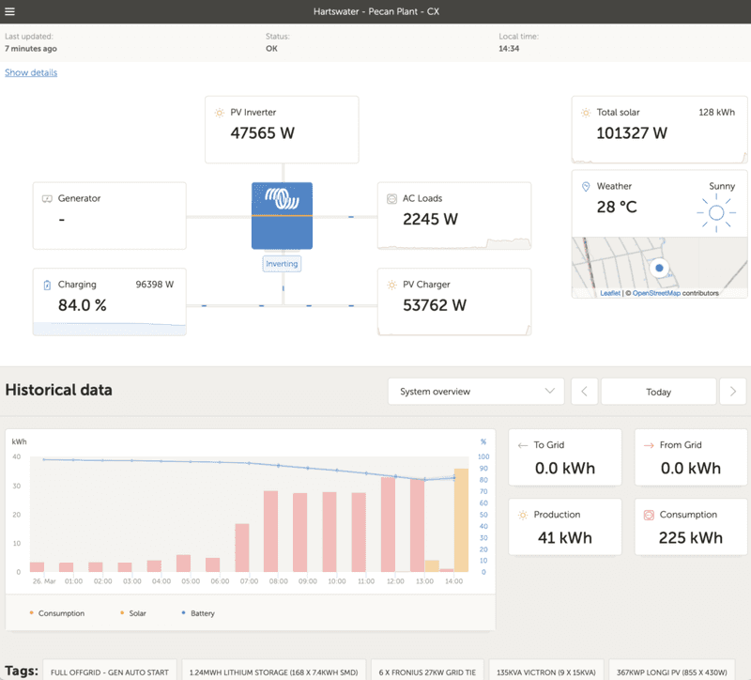Click the Weather location pin icon

click(x=586, y=187)
